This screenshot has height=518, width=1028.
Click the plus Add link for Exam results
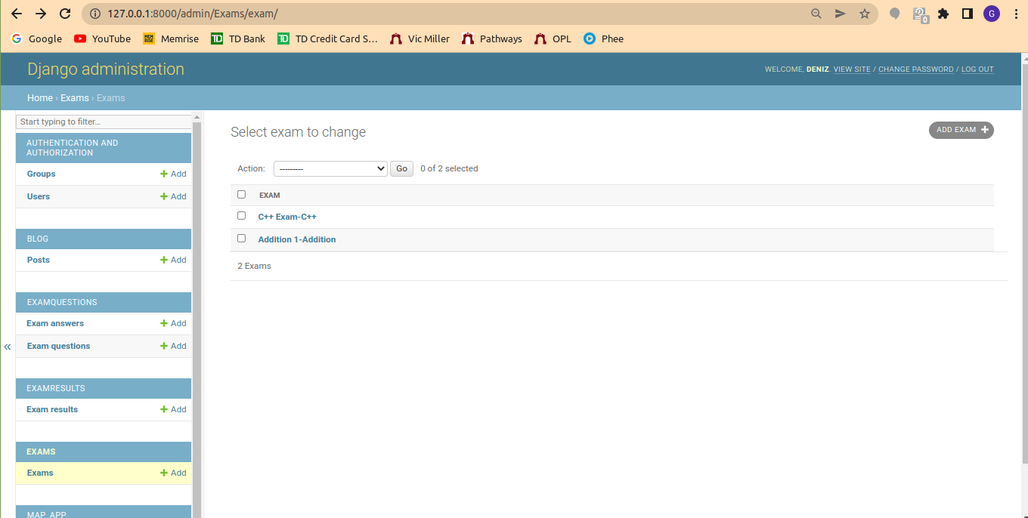pos(173,409)
